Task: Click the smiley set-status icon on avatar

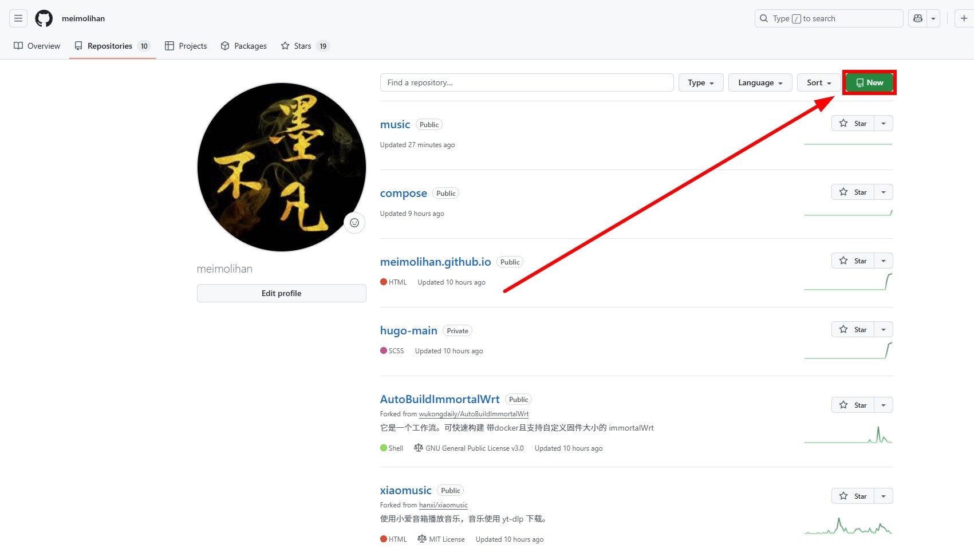Action: click(354, 223)
